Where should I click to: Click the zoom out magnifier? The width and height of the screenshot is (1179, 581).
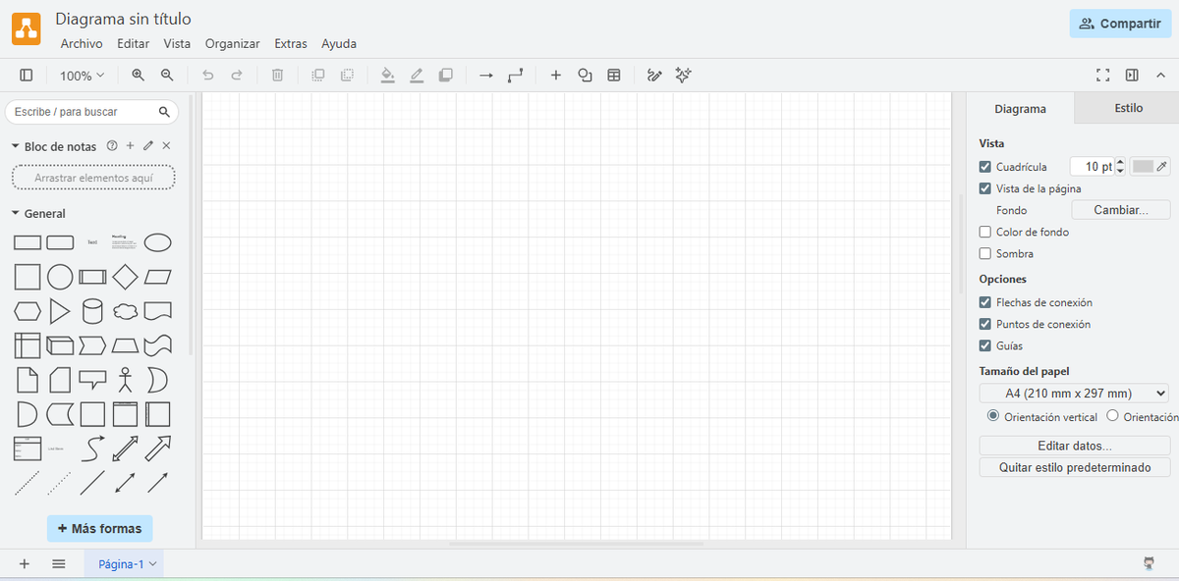coord(167,76)
